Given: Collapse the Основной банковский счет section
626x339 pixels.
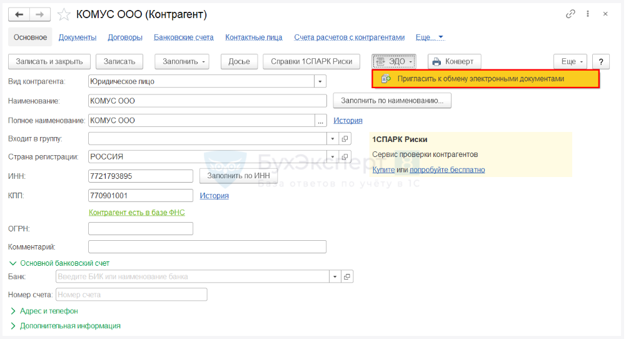Looking at the screenshot, I should click(59, 263).
